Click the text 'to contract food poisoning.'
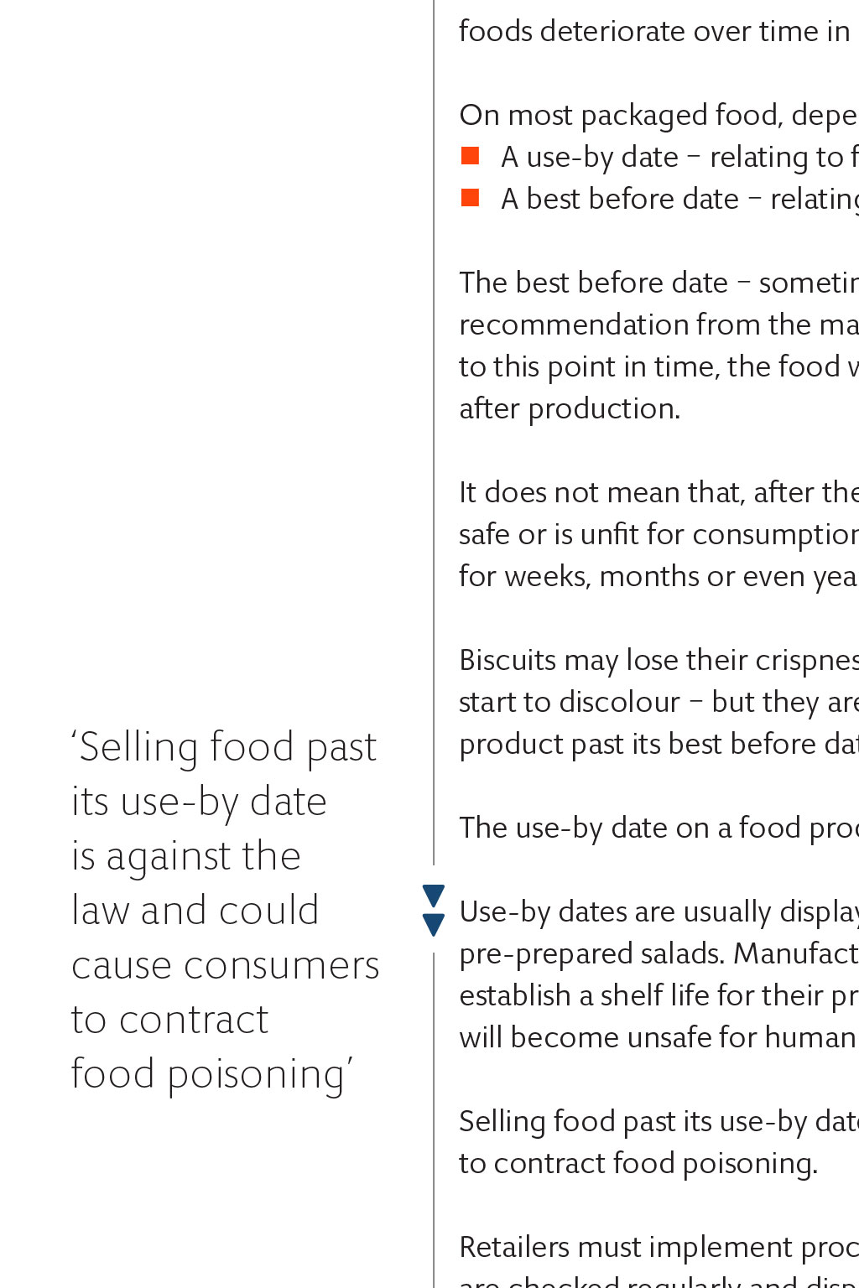 (638, 1163)
